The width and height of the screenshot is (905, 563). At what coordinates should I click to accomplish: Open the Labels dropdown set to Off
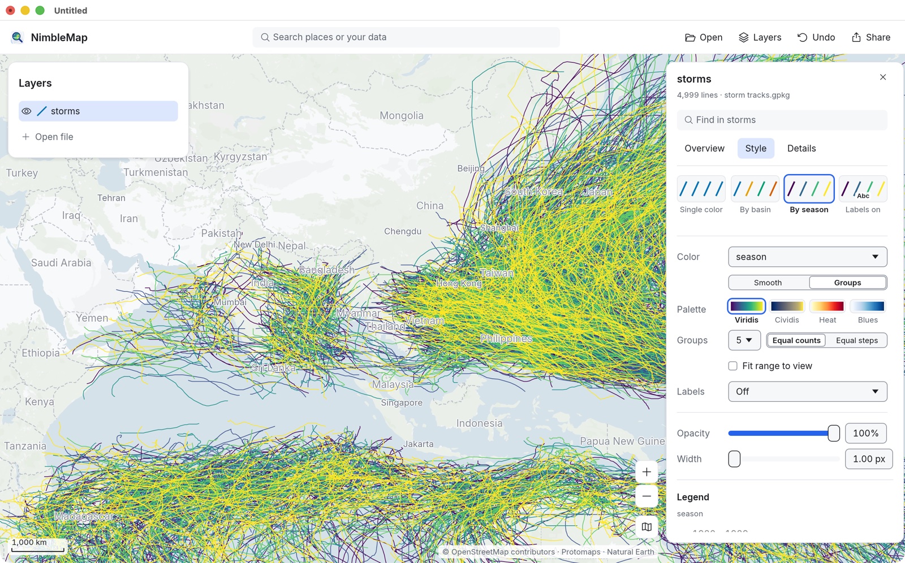(807, 391)
